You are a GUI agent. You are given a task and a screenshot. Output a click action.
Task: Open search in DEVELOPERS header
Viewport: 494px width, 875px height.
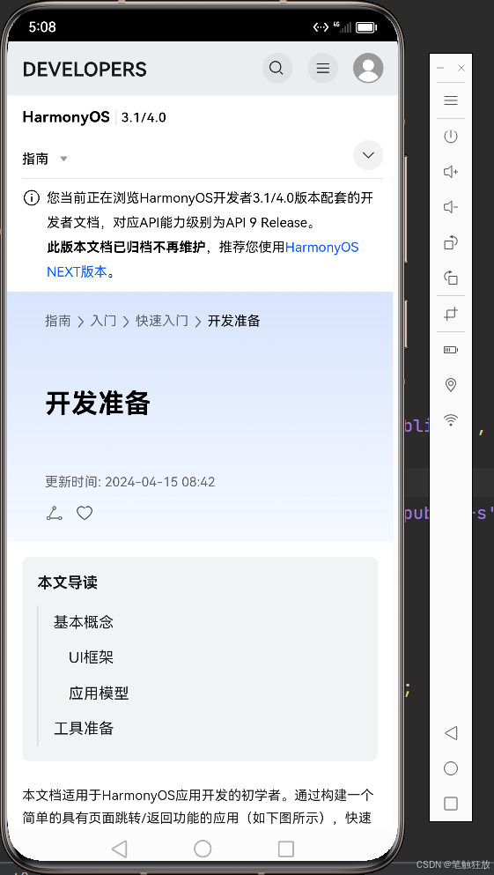coord(277,68)
